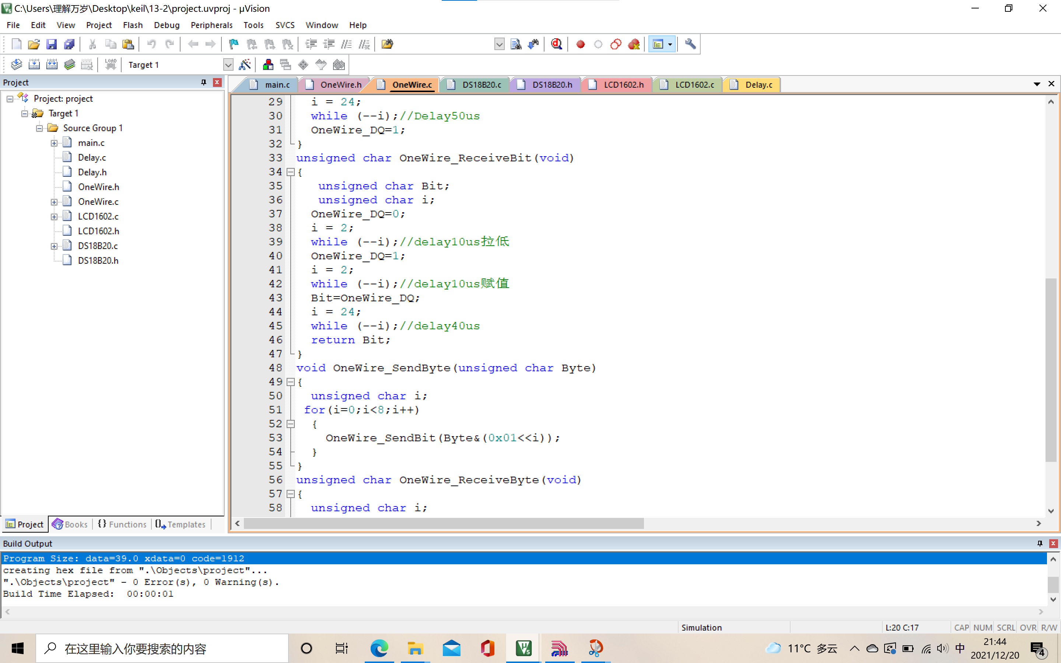
Task: Toggle auto-hide pin on Build Output panel
Action: point(1040,543)
